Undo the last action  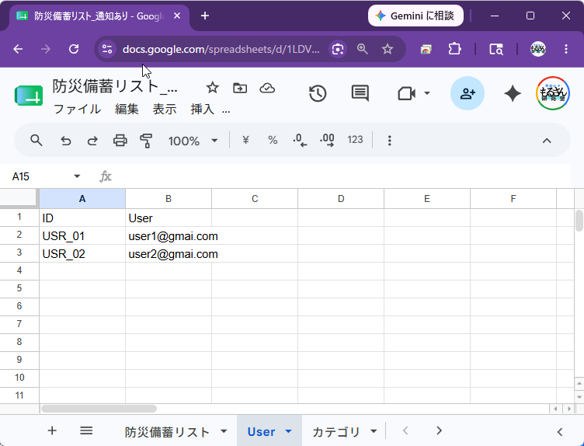click(66, 141)
